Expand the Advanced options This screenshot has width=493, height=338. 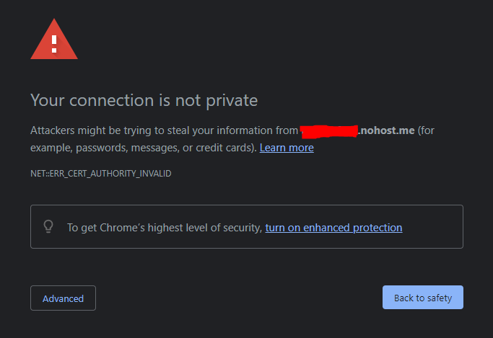[63, 298]
